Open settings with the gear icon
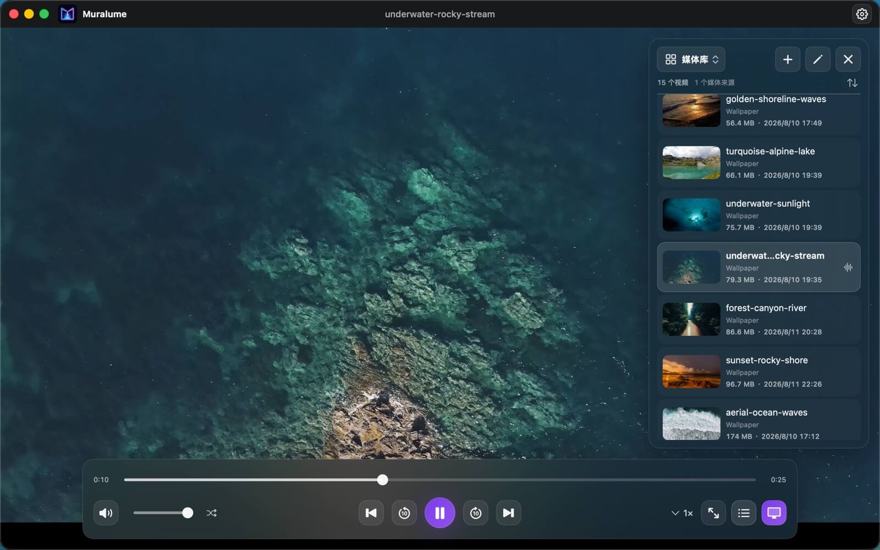 pyautogui.click(x=862, y=14)
